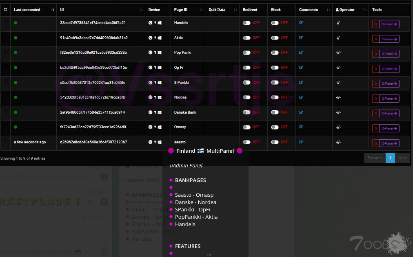Click green status dot in Danske Bank row

pos(16,112)
